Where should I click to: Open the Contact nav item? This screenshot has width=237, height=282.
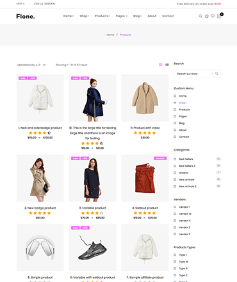[x=168, y=16]
